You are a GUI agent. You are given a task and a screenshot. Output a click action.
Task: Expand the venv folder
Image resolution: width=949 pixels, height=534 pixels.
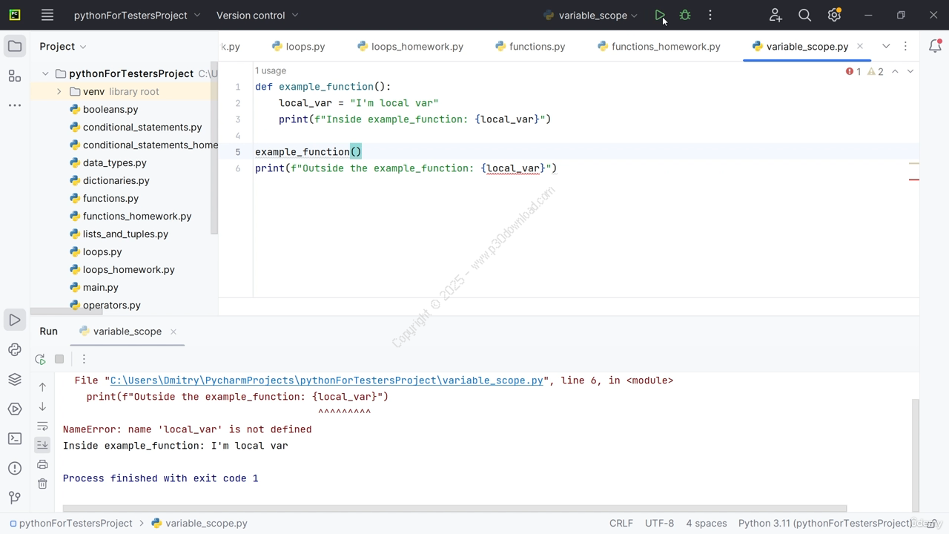tap(59, 91)
